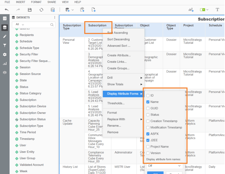Choose Sort Descending from the context menu
Screen dimensions: 225x174
click(x=118, y=39)
